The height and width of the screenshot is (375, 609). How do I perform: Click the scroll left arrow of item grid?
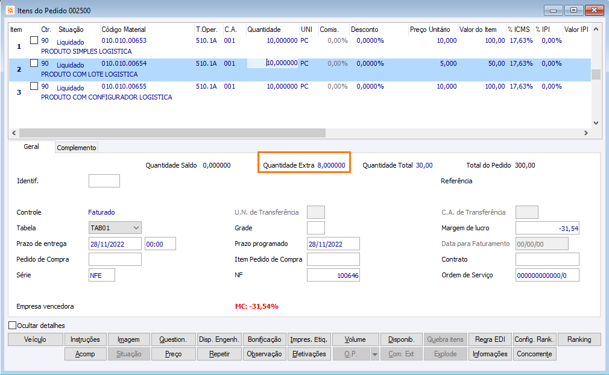(x=14, y=133)
